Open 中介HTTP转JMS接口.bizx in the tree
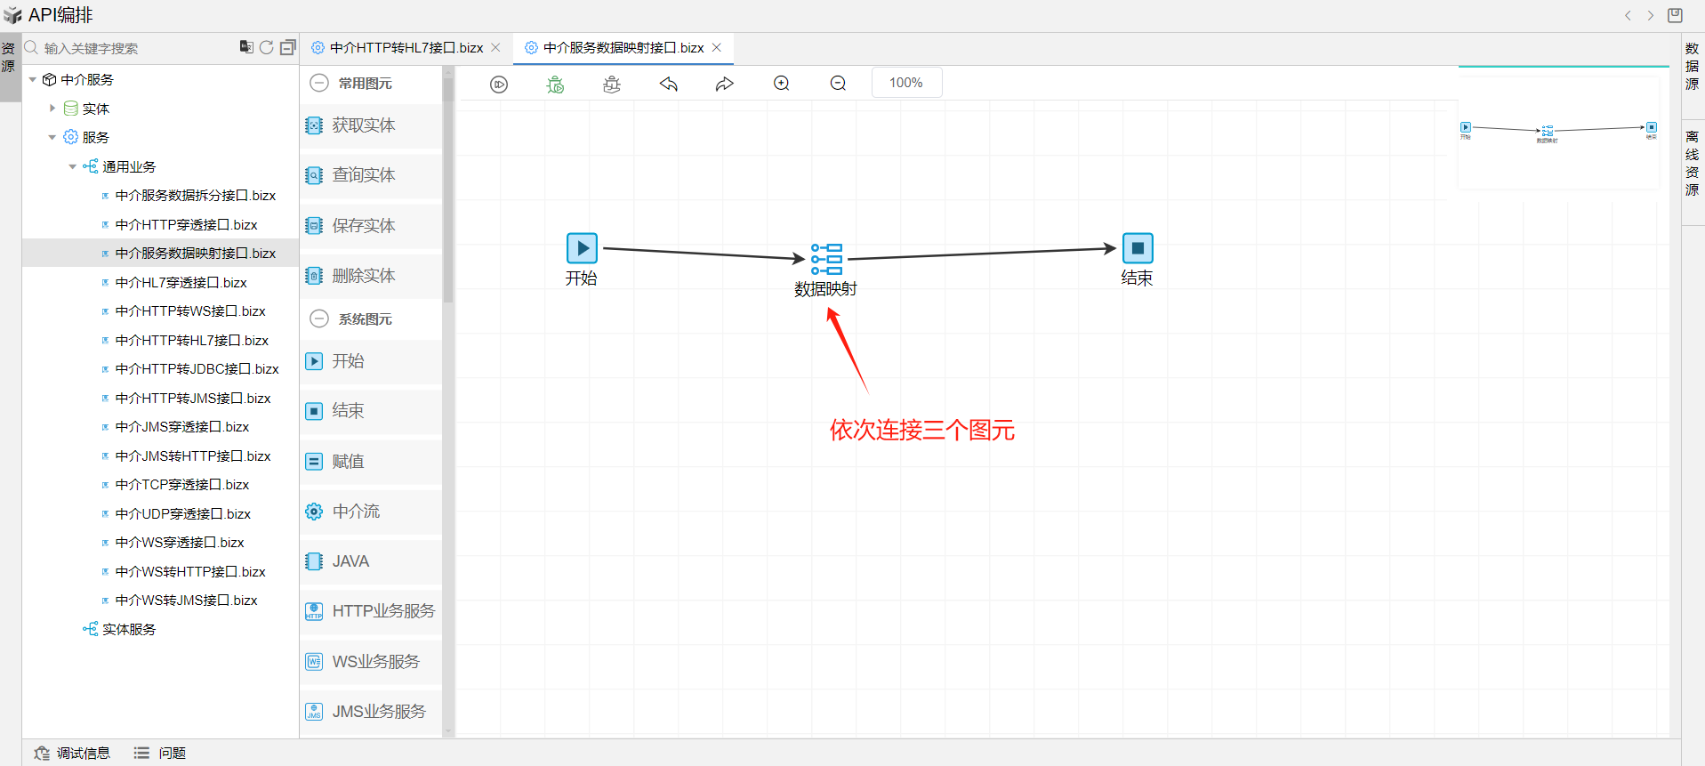 click(193, 399)
